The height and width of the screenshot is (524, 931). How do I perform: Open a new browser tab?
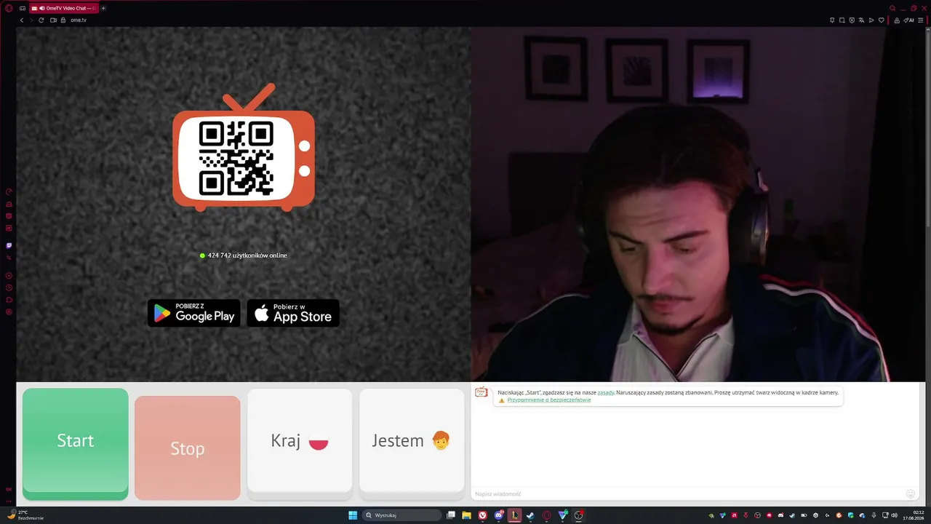[103, 8]
